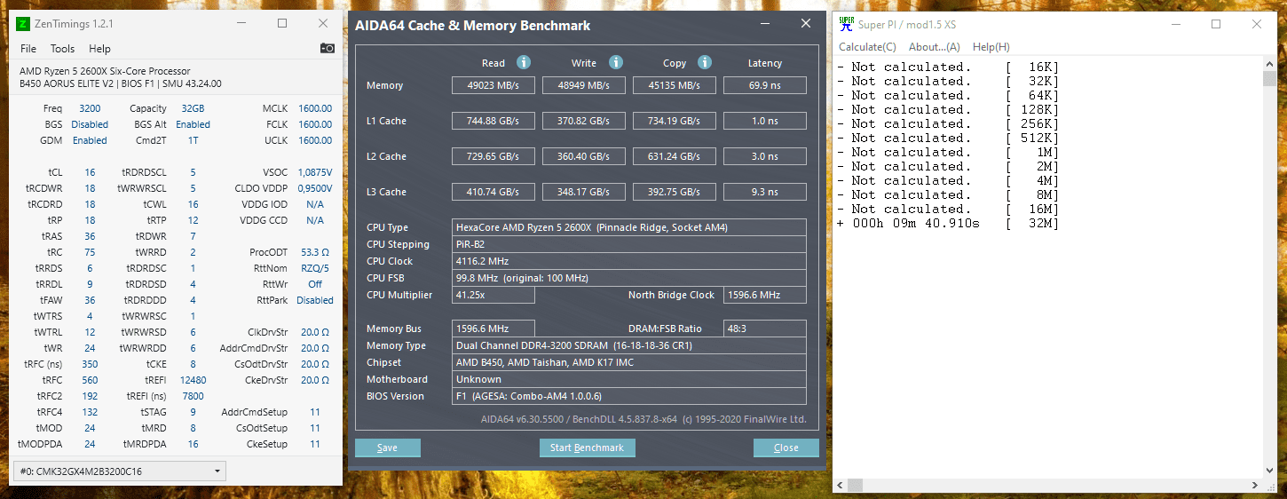
Task: Maximize the ZenTimings window
Action: [x=282, y=23]
